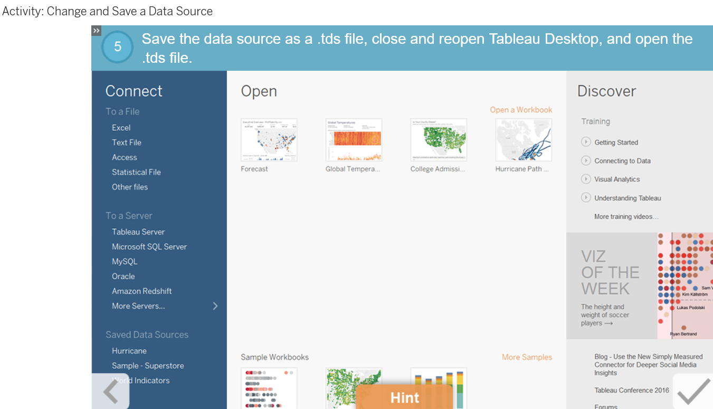Screen dimensions: 713x409
Task: Open the Hurricane Path workbook thumbnail
Action: coord(524,140)
